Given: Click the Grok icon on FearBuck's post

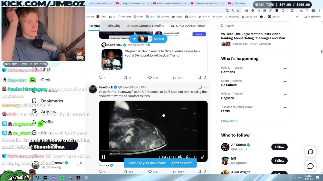Looking at the screenshot, I should 200,87.
